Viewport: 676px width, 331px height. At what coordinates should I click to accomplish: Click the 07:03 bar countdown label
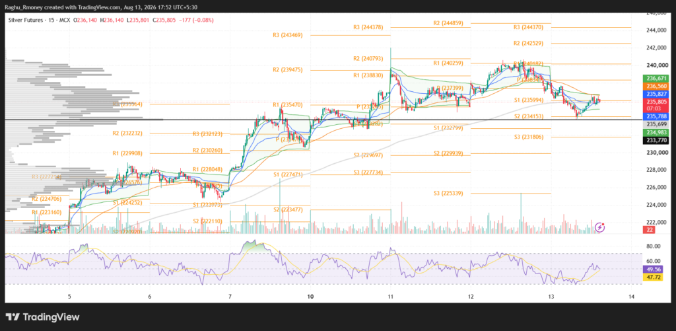point(655,109)
